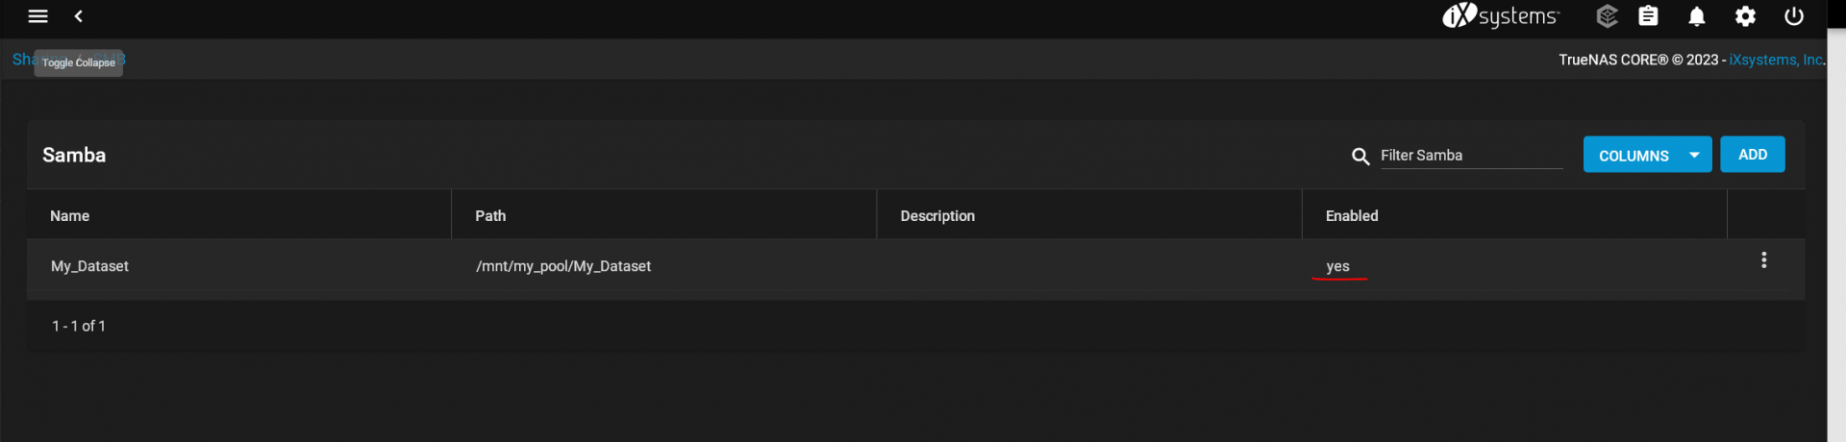Open the settings gear menu
Image resolution: width=1846 pixels, height=442 pixels.
click(x=1745, y=16)
